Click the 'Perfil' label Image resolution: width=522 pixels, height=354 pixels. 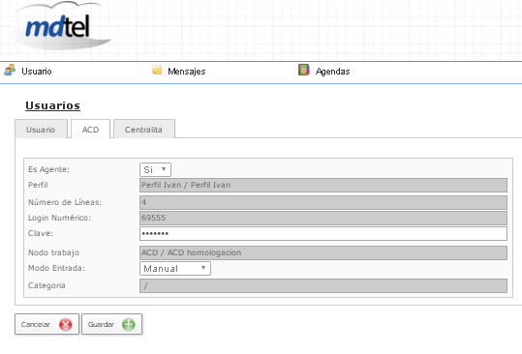(38, 185)
